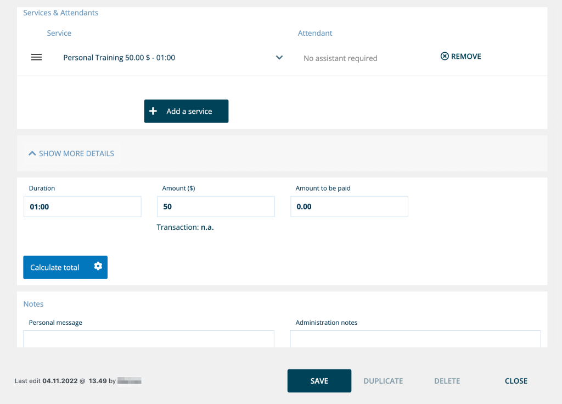Click CLOSE to dismiss the form

(x=516, y=381)
